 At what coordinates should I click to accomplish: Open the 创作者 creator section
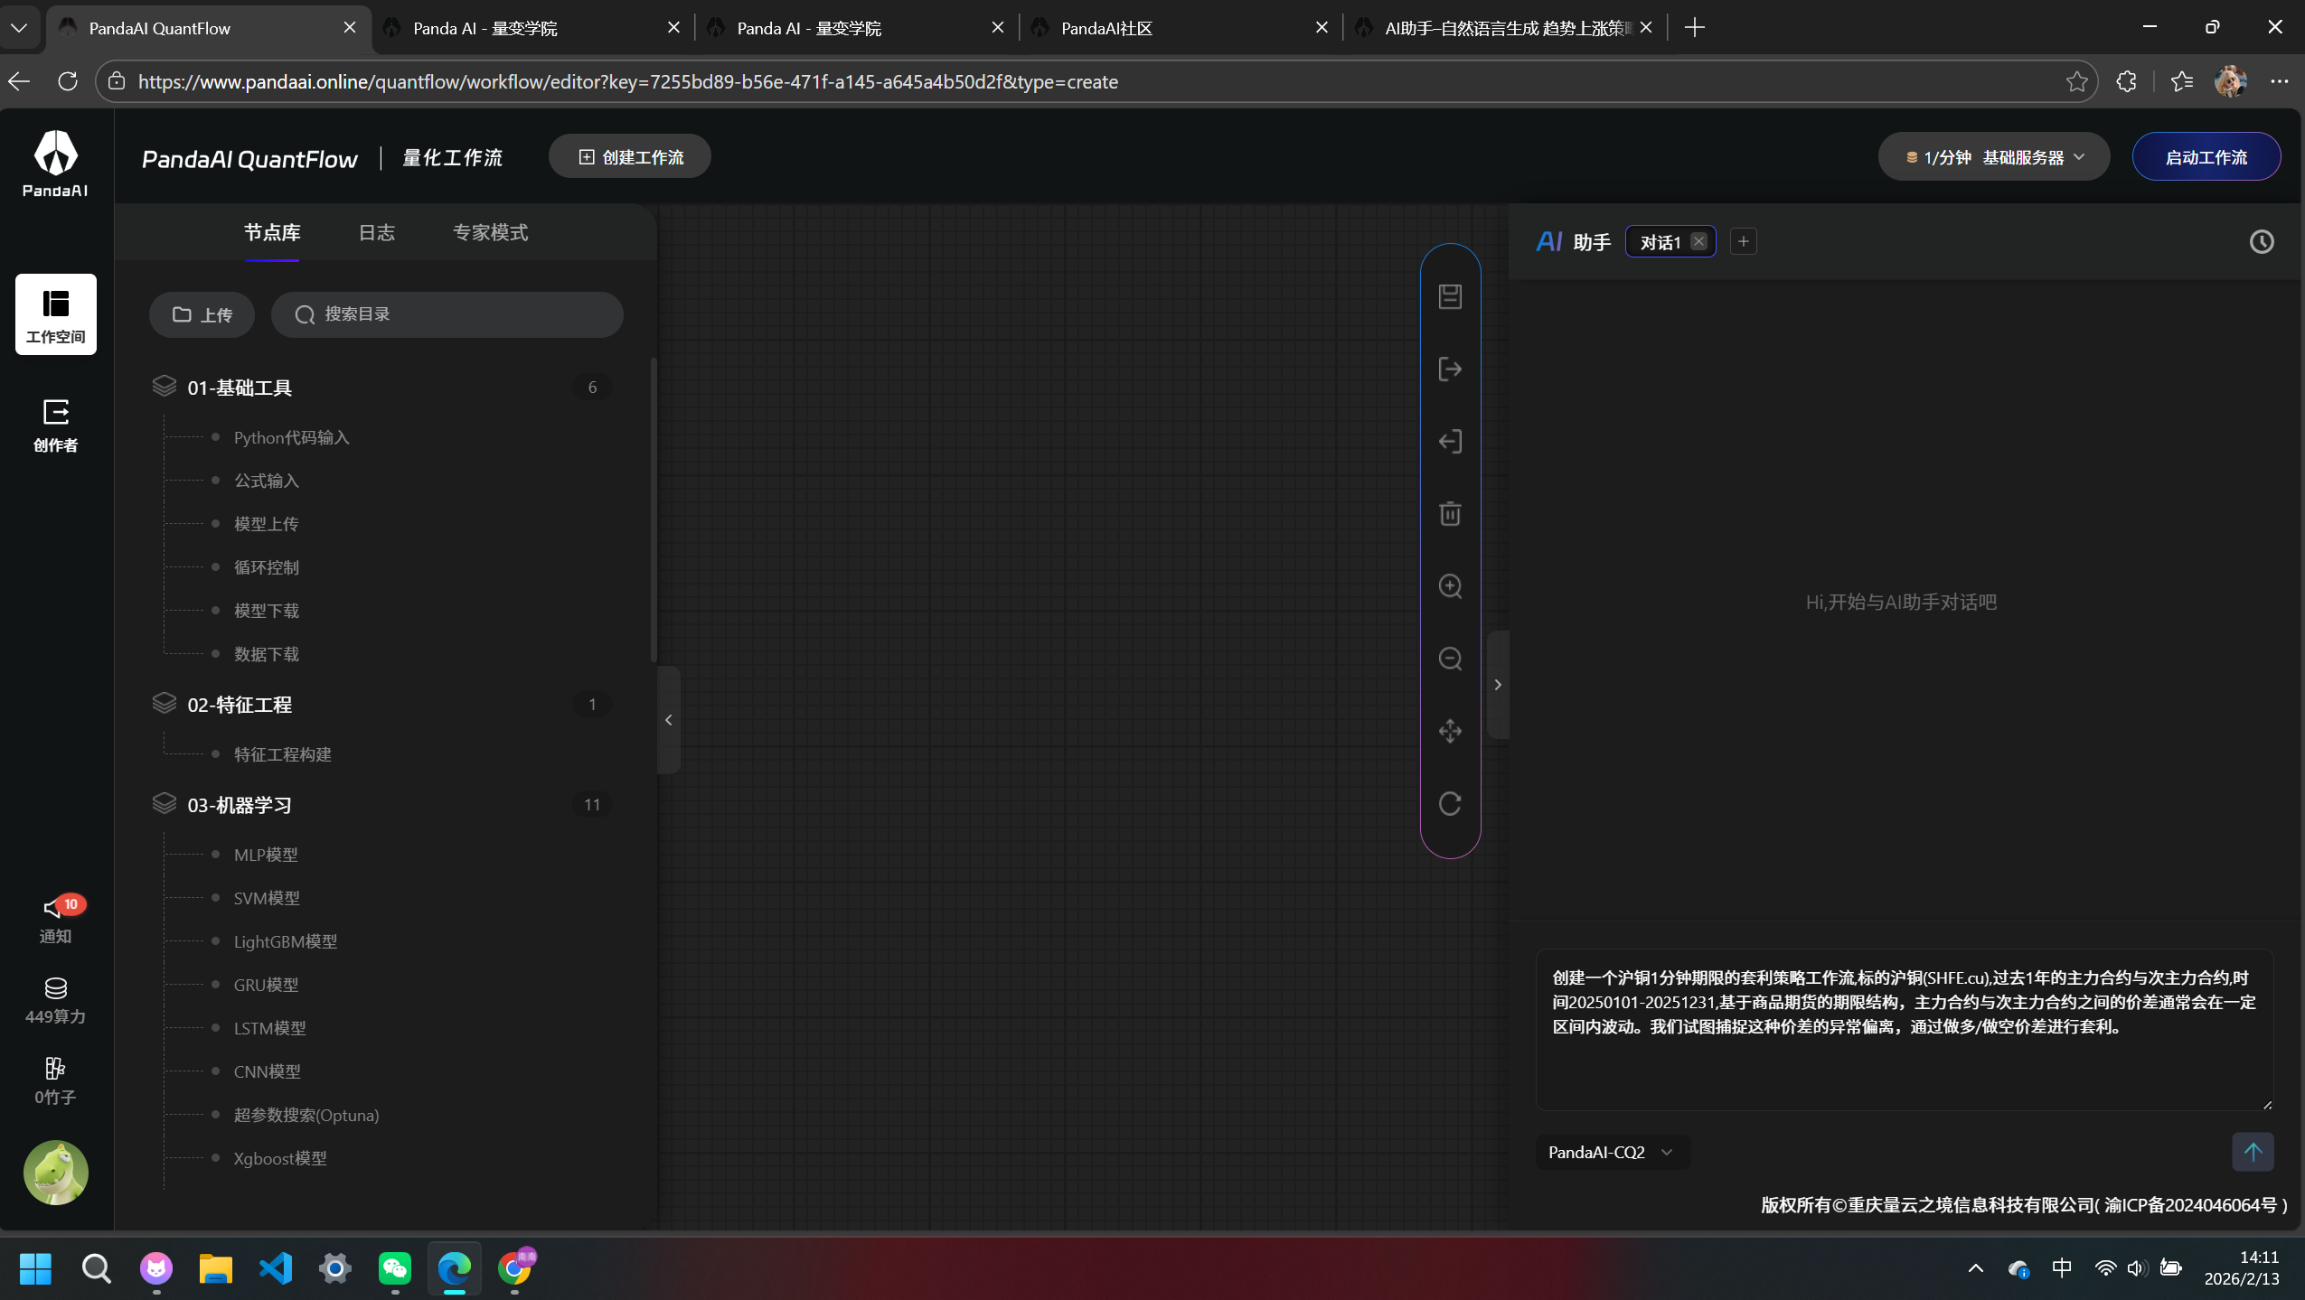click(56, 425)
